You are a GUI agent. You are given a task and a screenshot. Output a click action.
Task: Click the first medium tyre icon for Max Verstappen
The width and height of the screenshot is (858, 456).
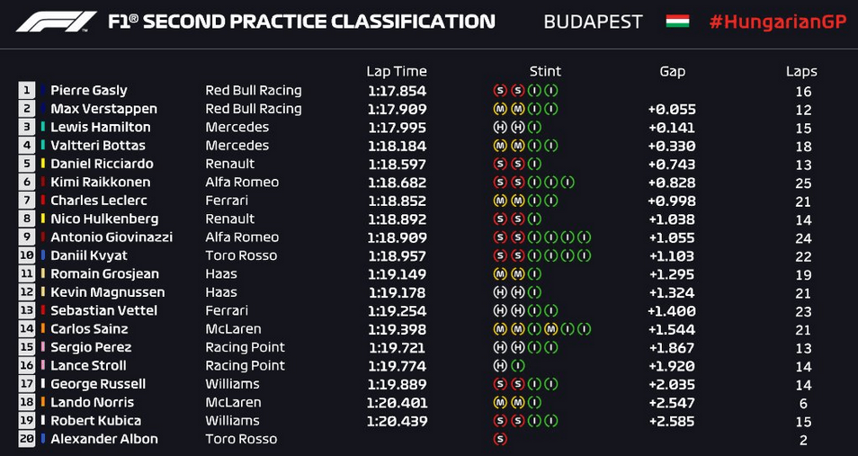499,109
